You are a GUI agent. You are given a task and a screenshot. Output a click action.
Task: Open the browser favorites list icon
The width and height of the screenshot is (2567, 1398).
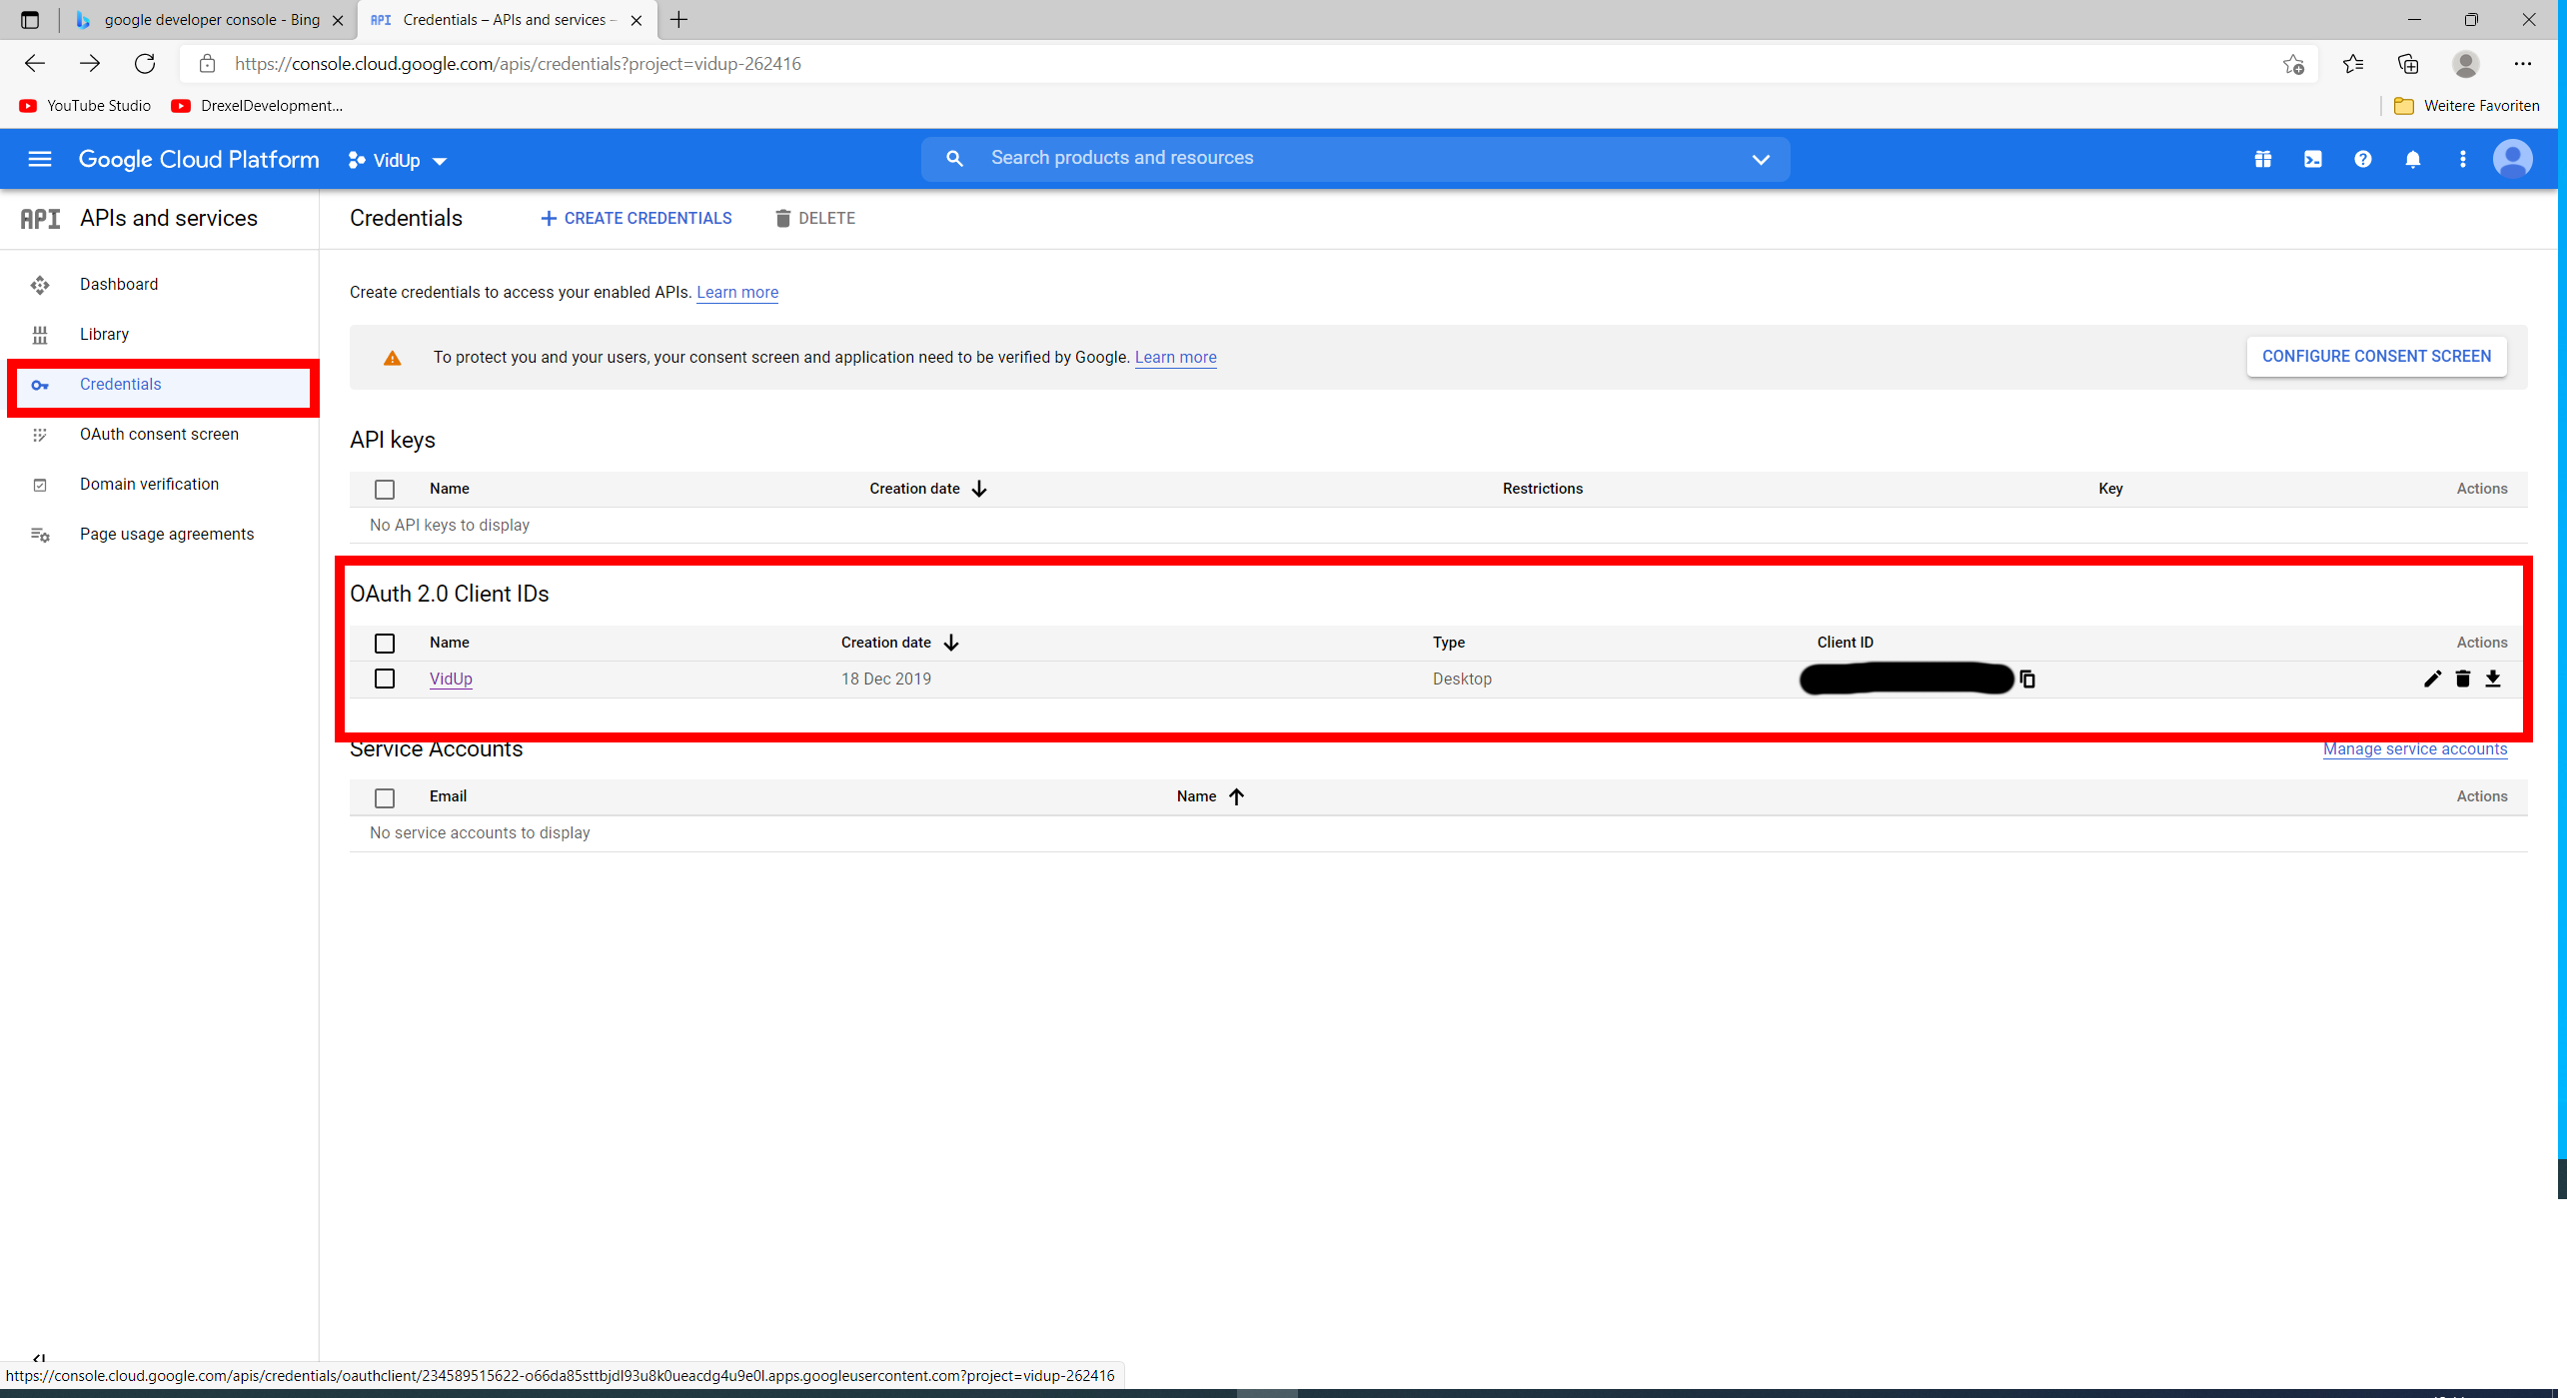click(x=2353, y=64)
